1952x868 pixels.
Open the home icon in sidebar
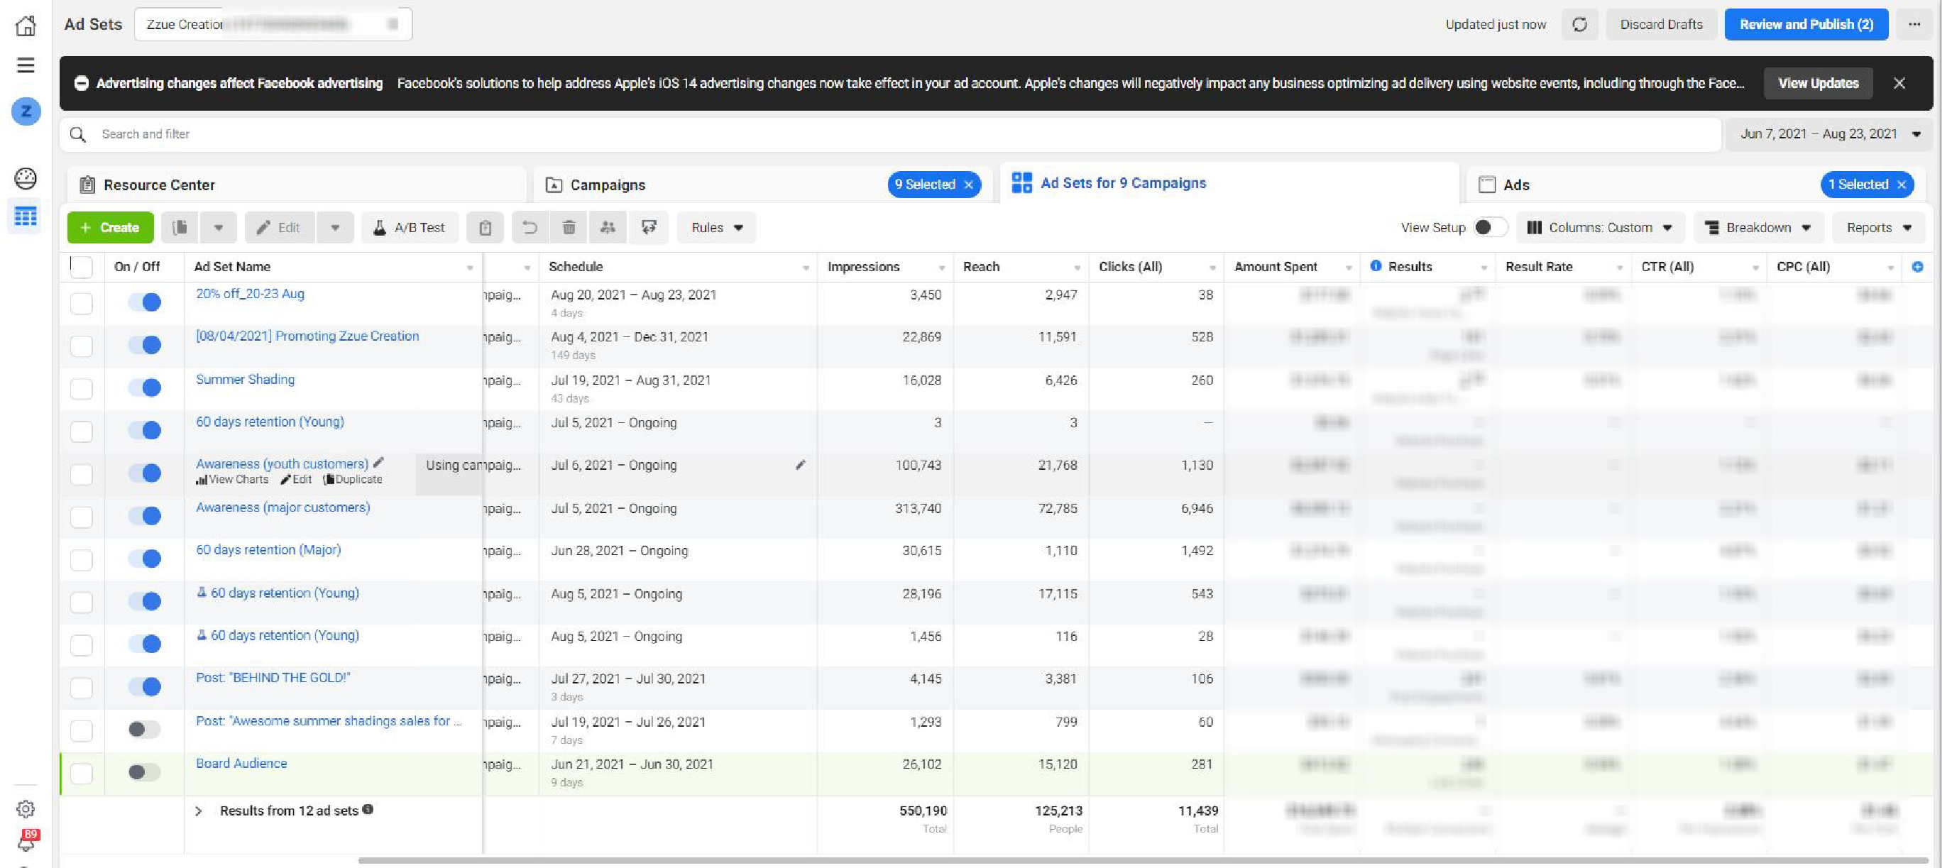point(26,25)
